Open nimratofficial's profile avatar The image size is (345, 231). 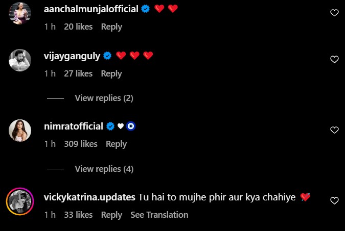pos(19,131)
